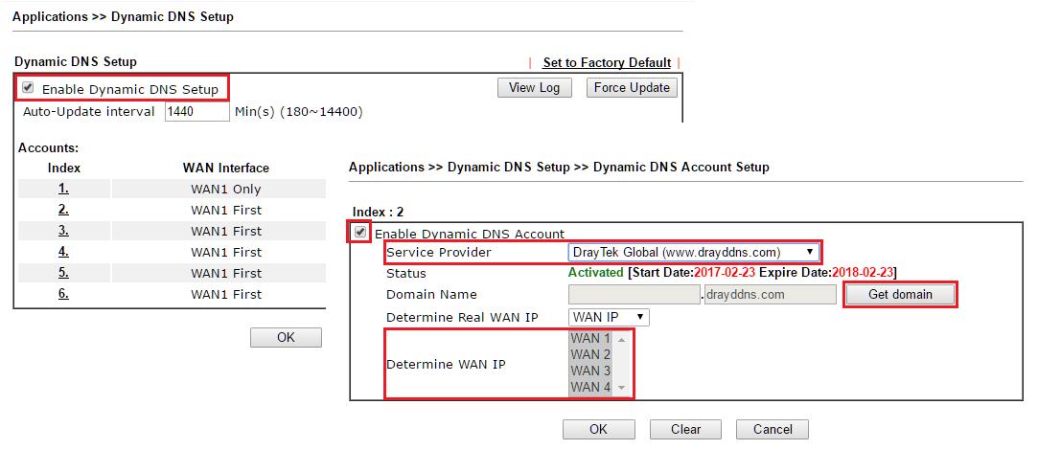Click the Get domain button
1038x450 pixels.
899,294
